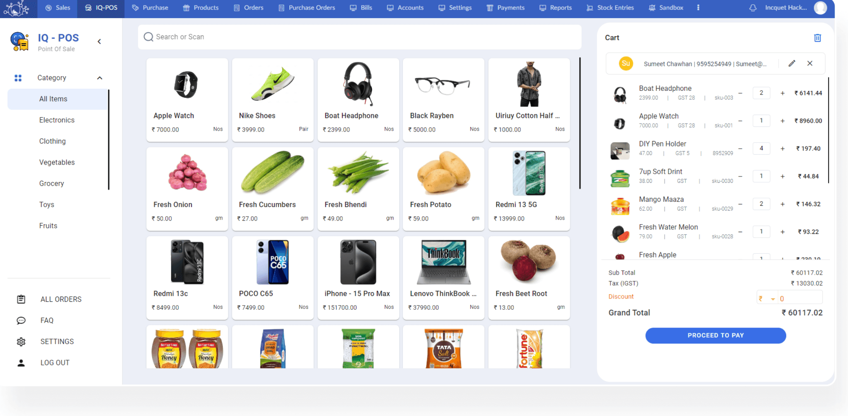The width and height of the screenshot is (848, 416).
Task: Click LOG OUT link
Action: (x=55, y=363)
